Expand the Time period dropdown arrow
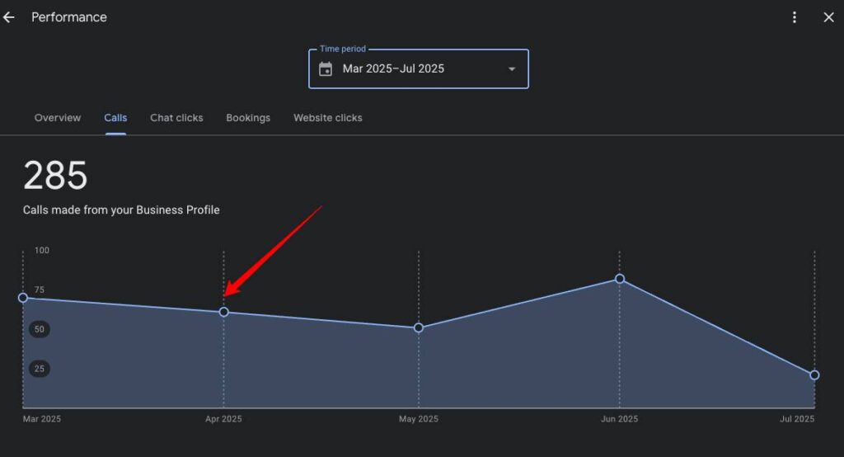The height and width of the screenshot is (457, 844). (x=512, y=68)
